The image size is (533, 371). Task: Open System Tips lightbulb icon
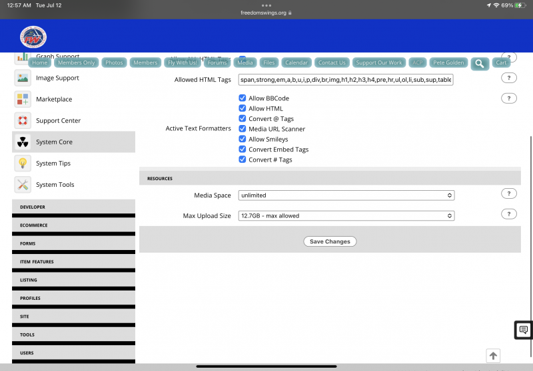(23, 164)
